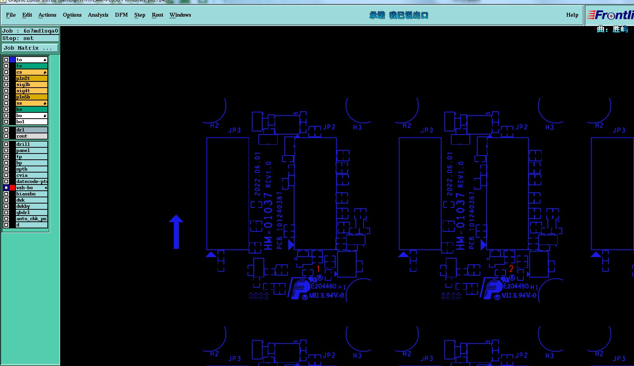The image size is (634, 366).
Task: Toggle the checkbox for layer pln2t
Action: [6, 78]
